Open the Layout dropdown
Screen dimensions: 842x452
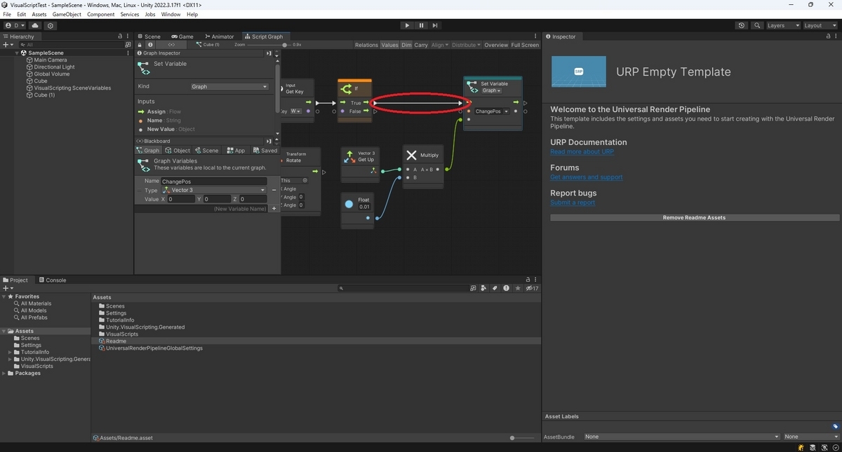point(820,25)
